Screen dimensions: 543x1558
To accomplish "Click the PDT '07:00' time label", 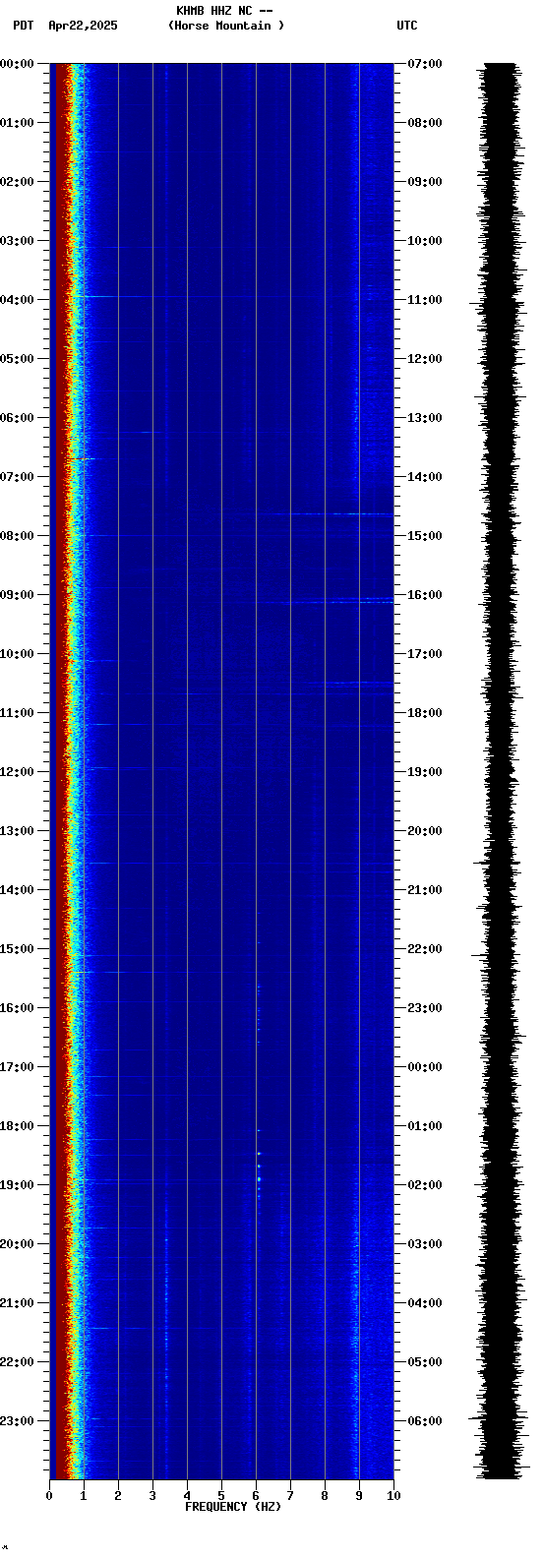I will pyautogui.click(x=17, y=477).
